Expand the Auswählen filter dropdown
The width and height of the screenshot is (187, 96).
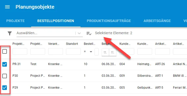[x=79, y=33]
